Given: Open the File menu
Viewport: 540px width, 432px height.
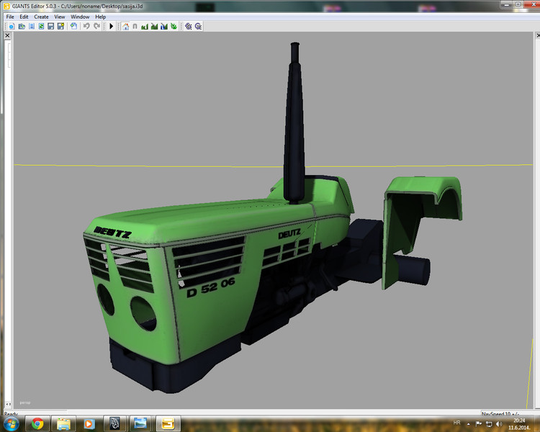Looking at the screenshot, I should pyautogui.click(x=10, y=17).
